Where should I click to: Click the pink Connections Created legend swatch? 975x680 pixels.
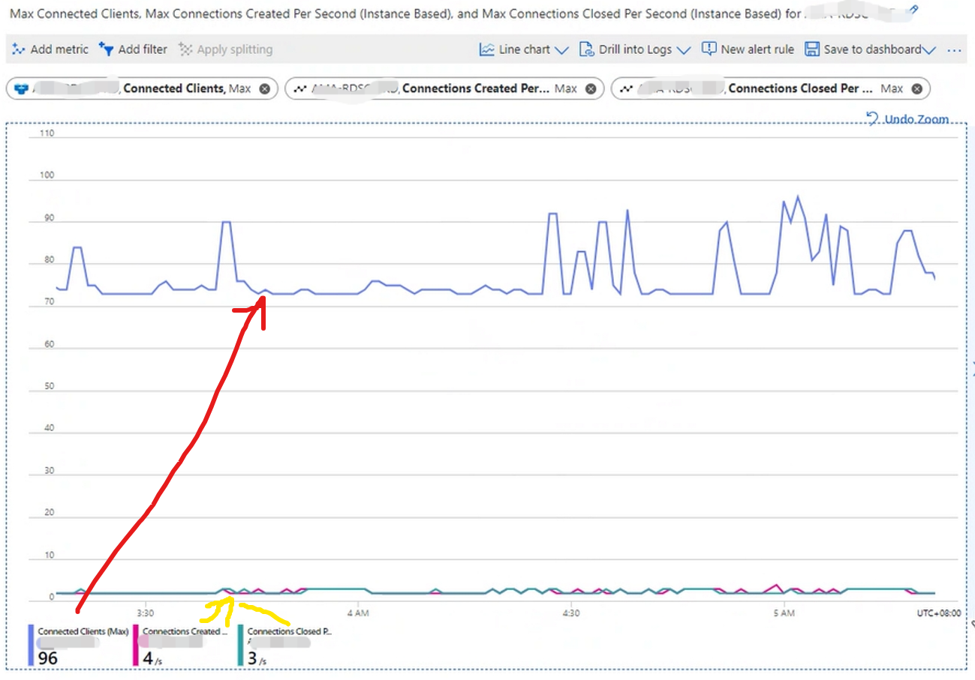pyautogui.click(x=136, y=646)
